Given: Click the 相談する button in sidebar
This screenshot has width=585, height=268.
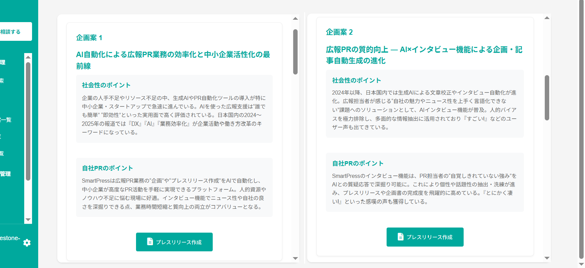Looking at the screenshot, I should coord(16,32).
